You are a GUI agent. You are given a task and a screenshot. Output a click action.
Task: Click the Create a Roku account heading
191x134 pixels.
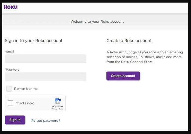(129, 41)
